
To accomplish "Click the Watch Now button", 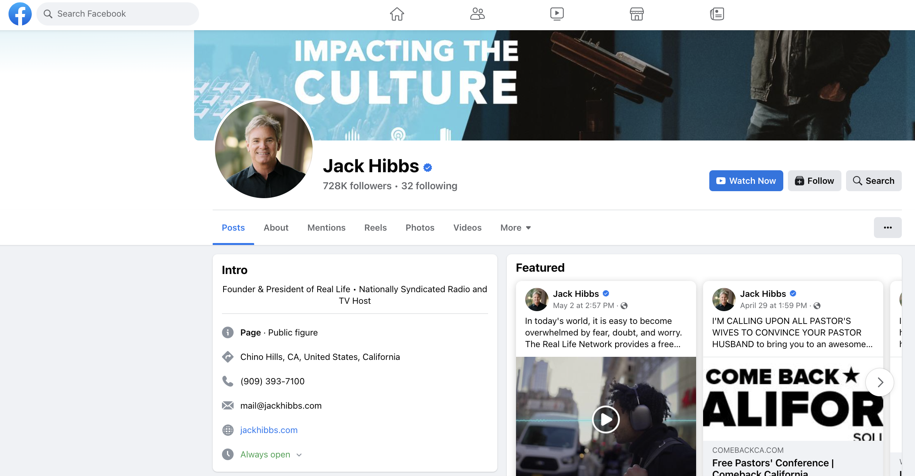I will pos(746,180).
